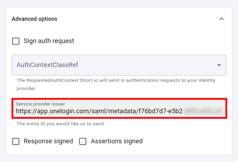Click the empty box before Response signed
Image resolution: width=238 pixels, height=162 pixels.
pos(16,141)
